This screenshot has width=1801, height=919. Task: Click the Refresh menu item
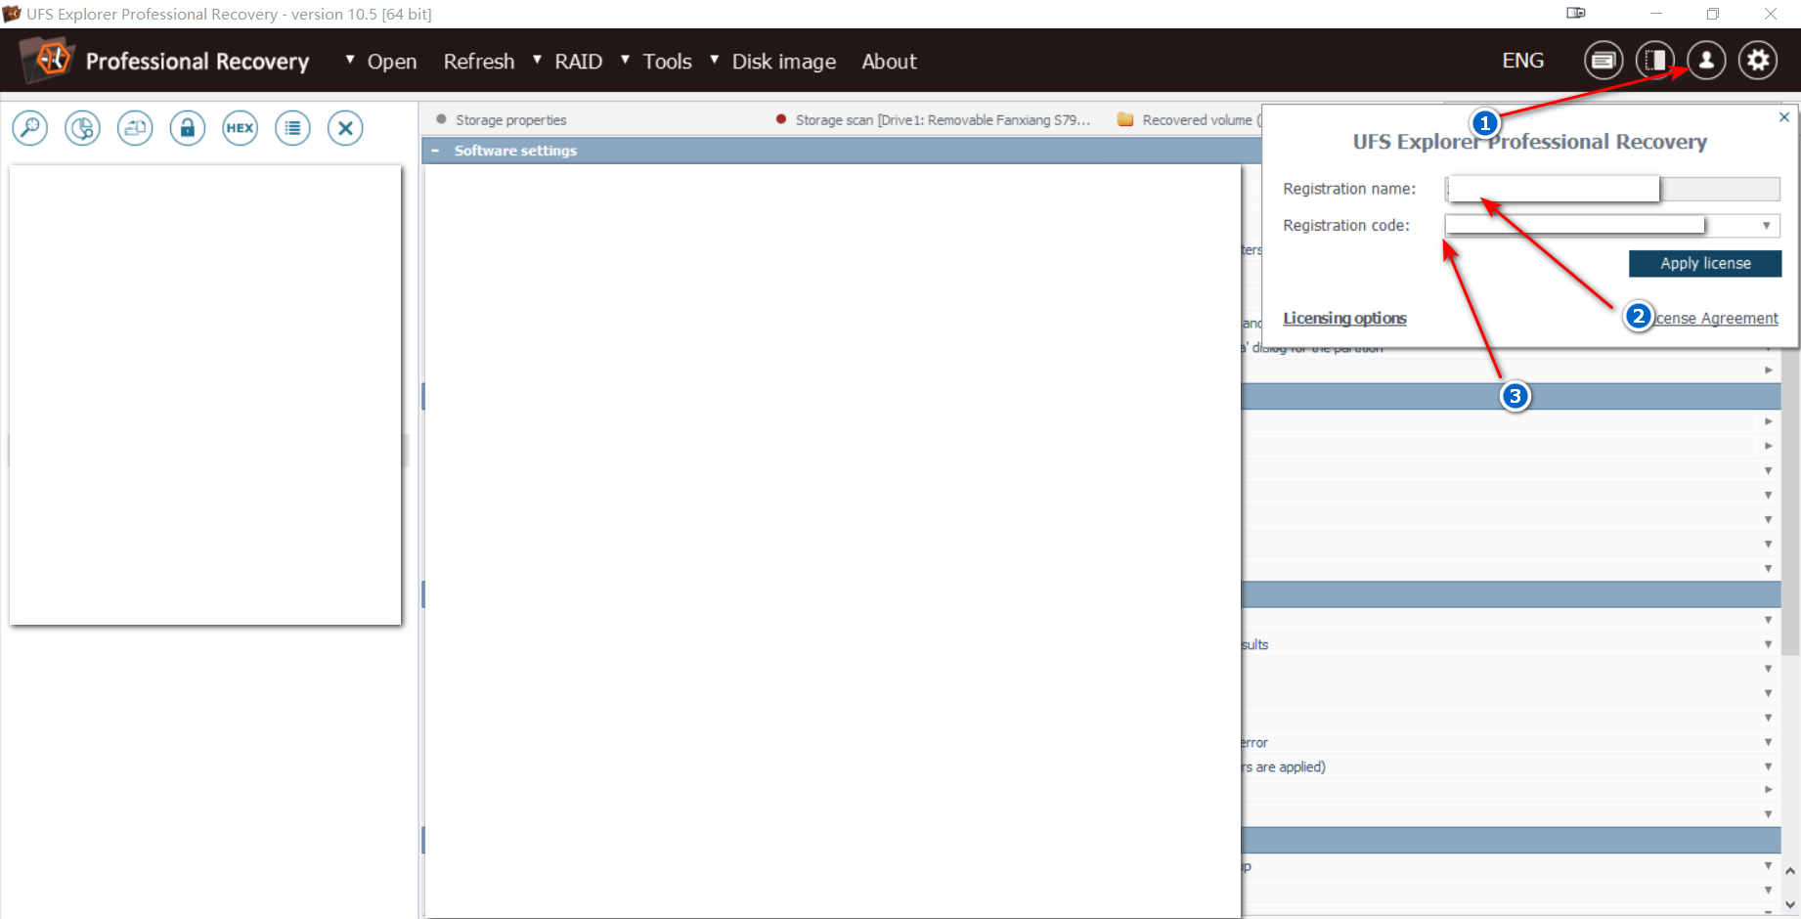[478, 62]
